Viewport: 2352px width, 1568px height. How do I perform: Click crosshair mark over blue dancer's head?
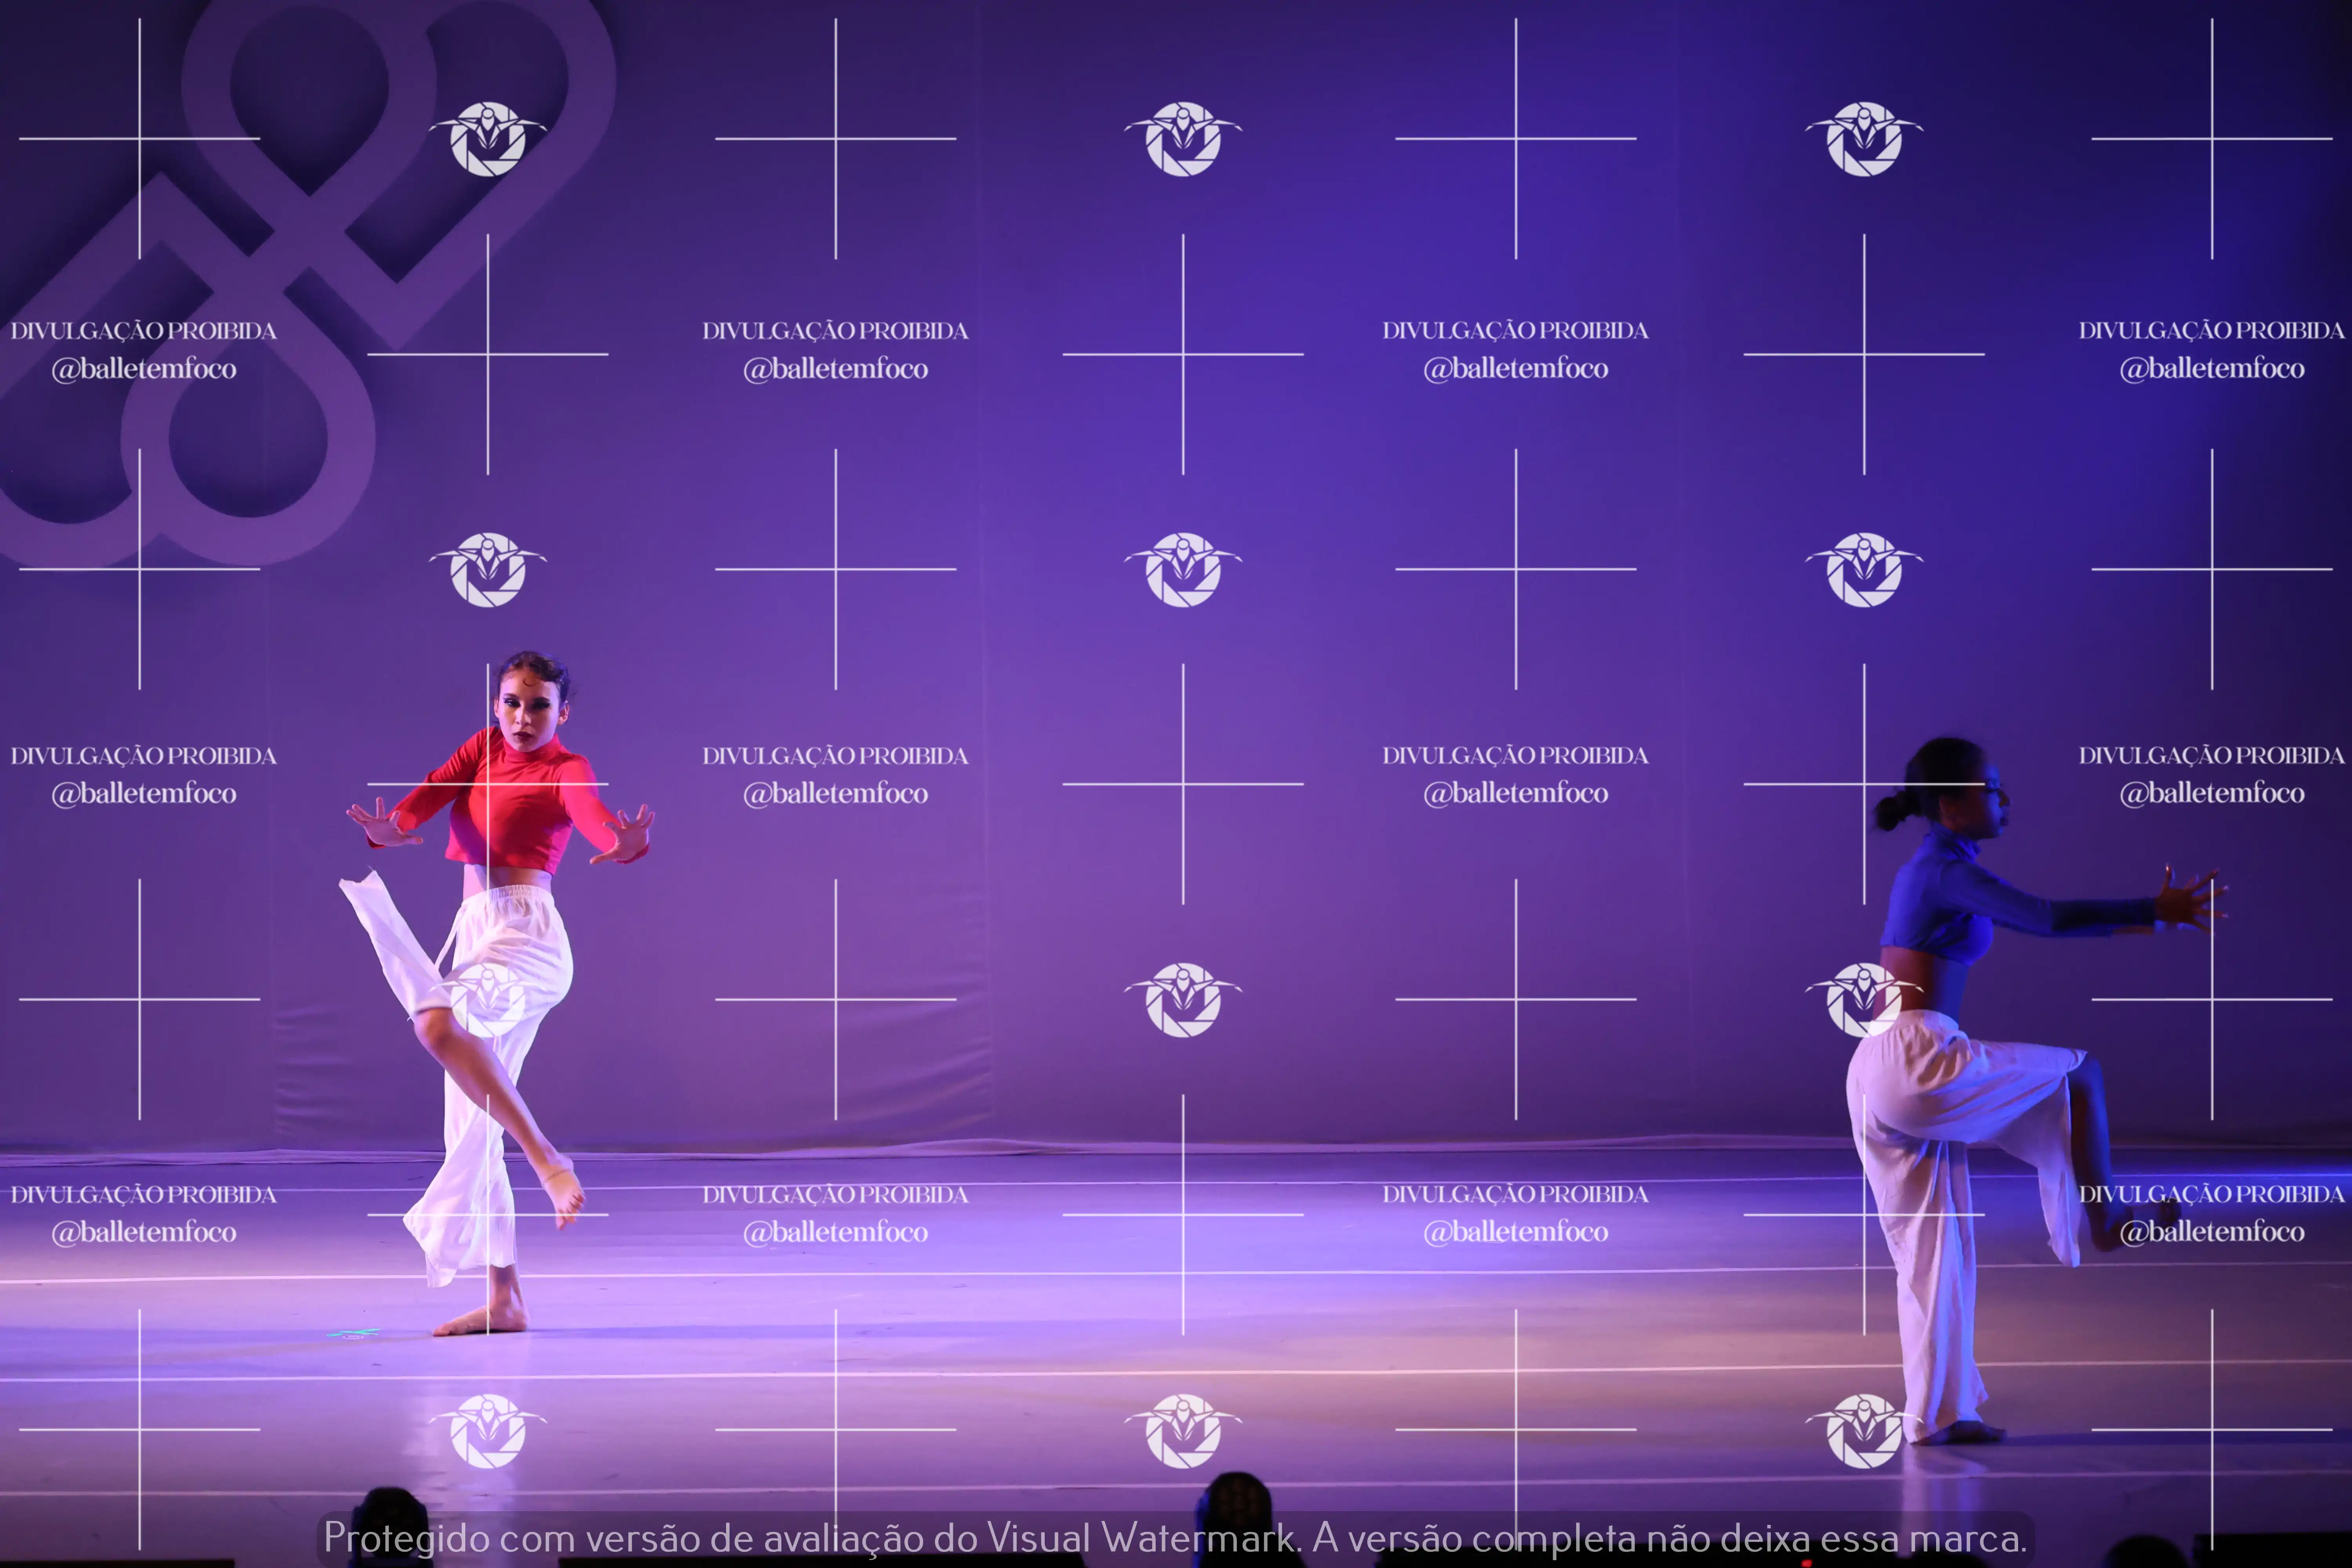click(1863, 784)
